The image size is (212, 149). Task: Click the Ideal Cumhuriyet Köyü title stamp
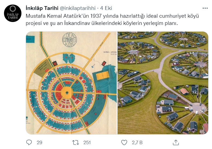tap(70, 40)
